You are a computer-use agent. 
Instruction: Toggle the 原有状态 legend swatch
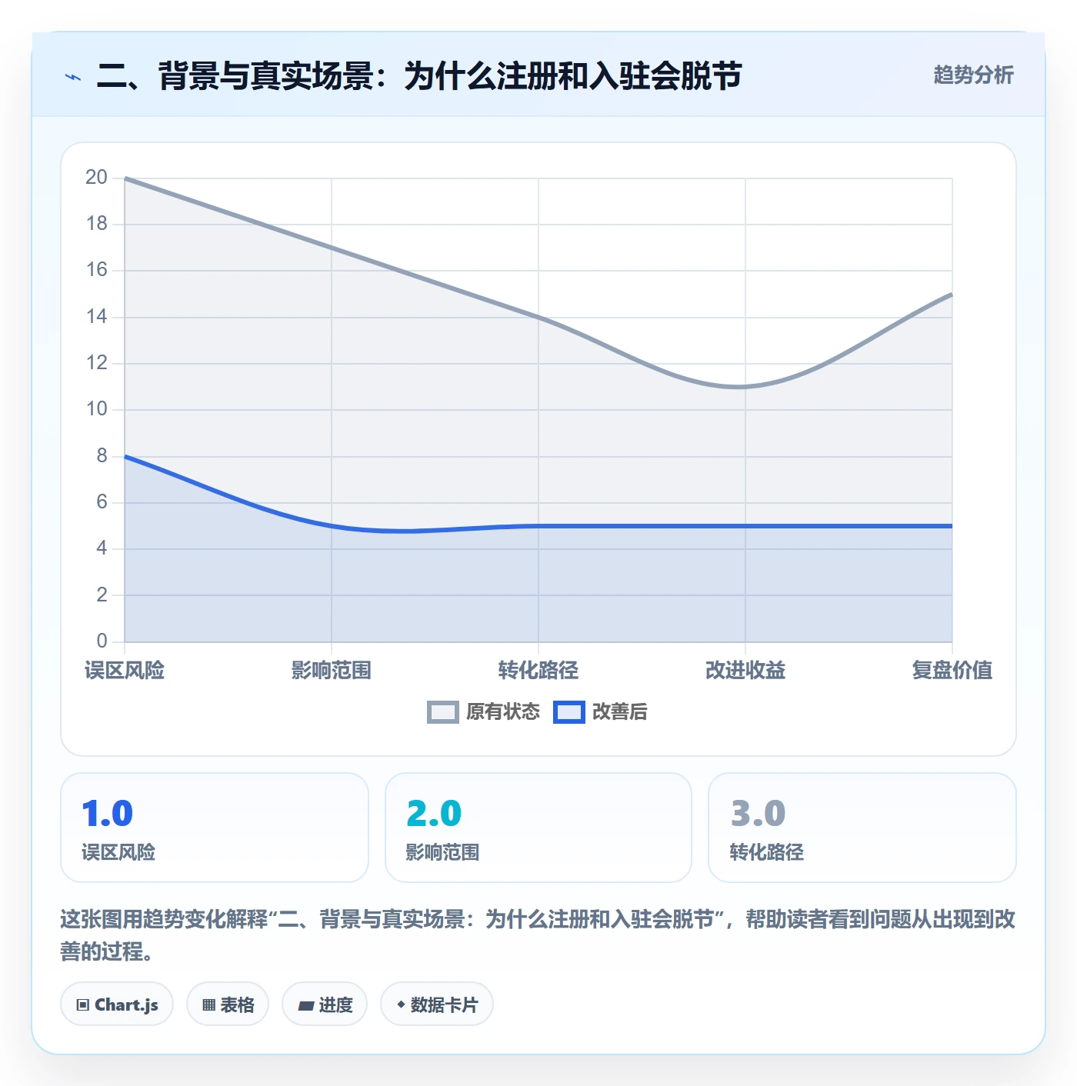[442, 712]
